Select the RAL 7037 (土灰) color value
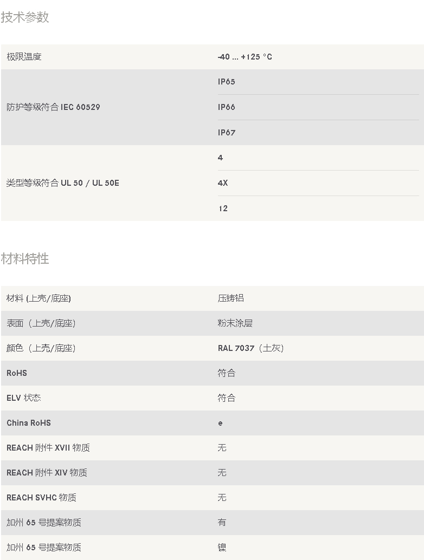The width and height of the screenshot is (424, 560). 250,348
